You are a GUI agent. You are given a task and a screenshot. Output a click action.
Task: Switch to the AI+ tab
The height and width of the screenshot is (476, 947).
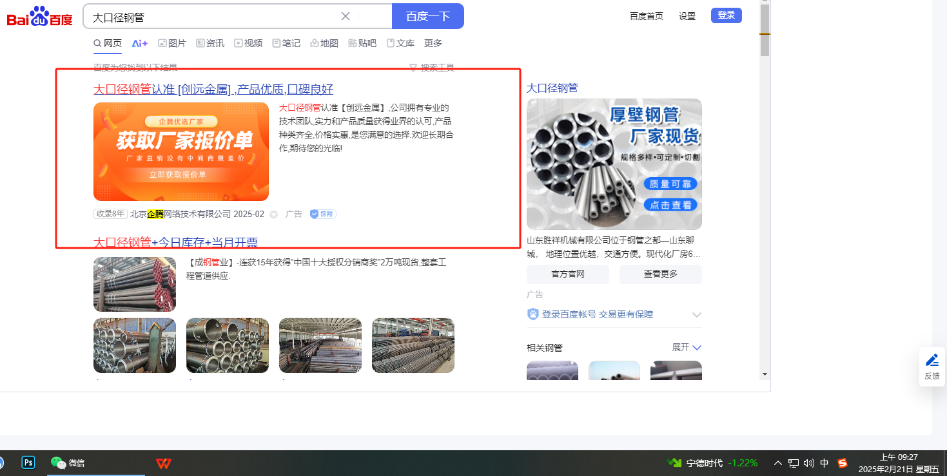(x=140, y=43)
